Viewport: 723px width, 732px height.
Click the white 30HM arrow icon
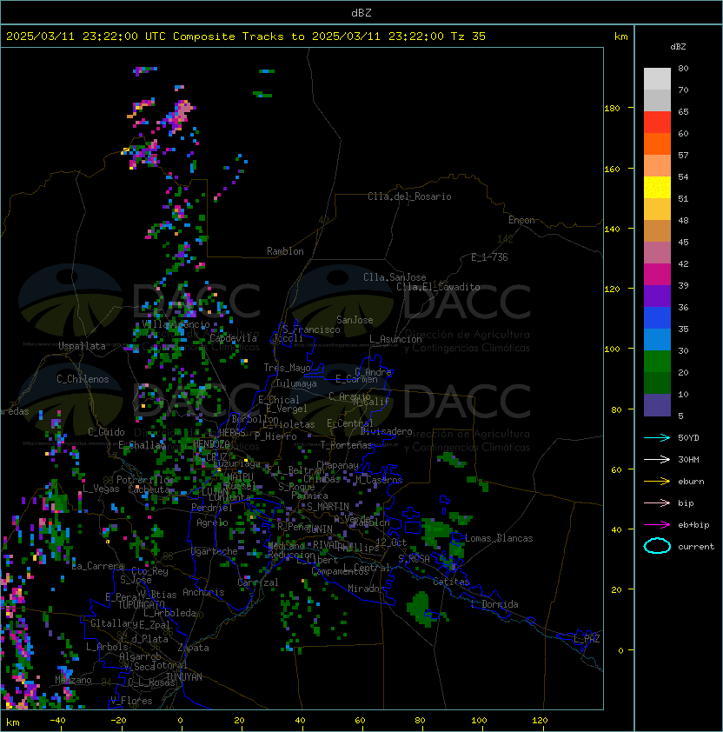click(657, 459)
